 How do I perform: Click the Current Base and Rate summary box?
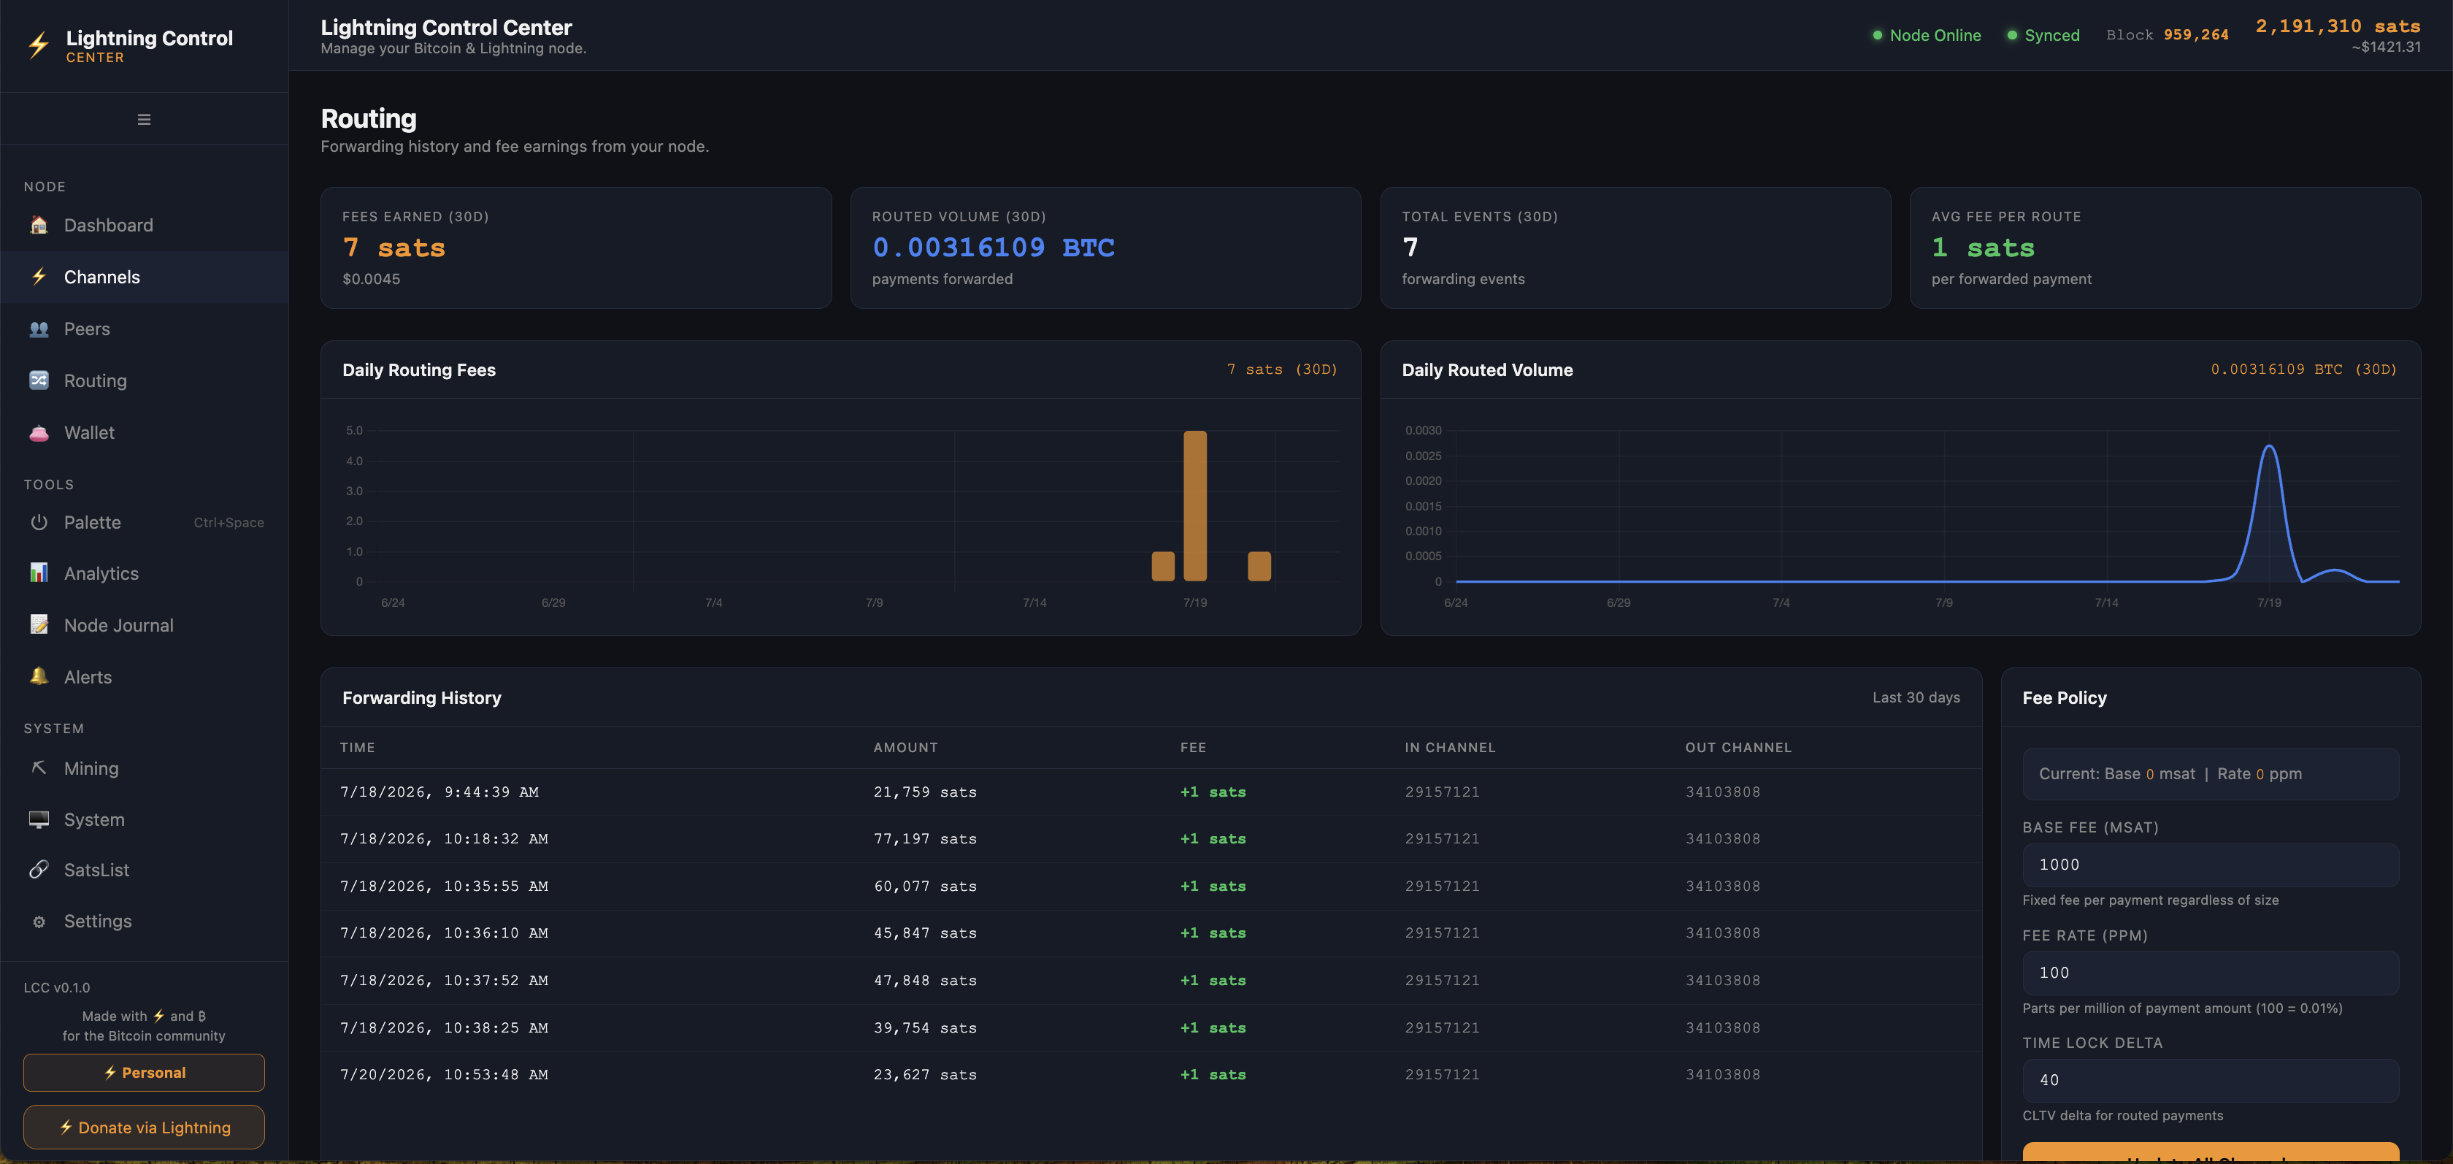tap(2210, 773)
